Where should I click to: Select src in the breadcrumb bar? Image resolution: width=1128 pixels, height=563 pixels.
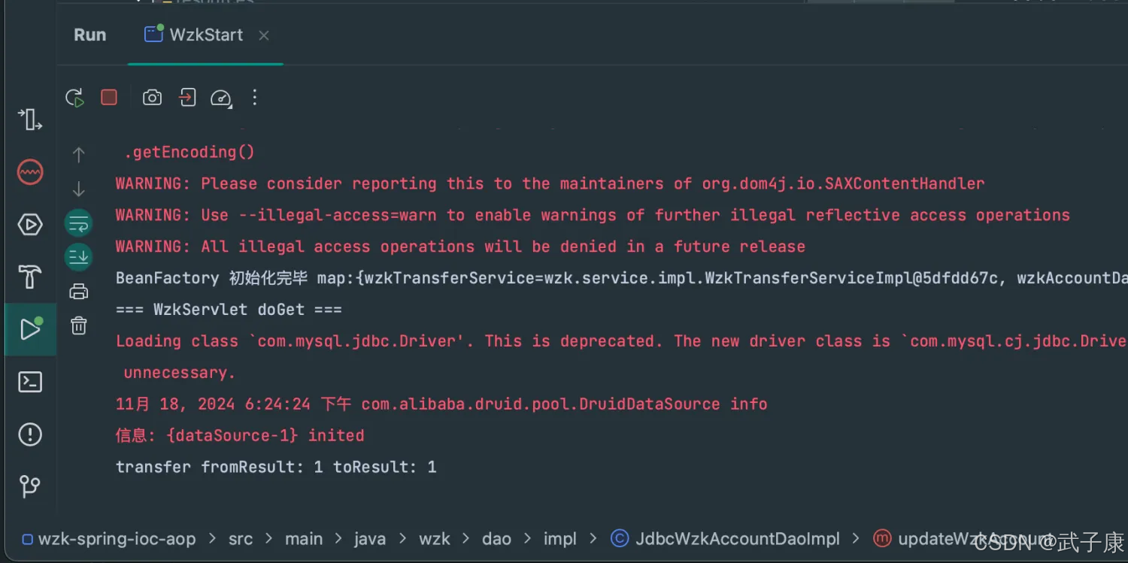(241, 539)
